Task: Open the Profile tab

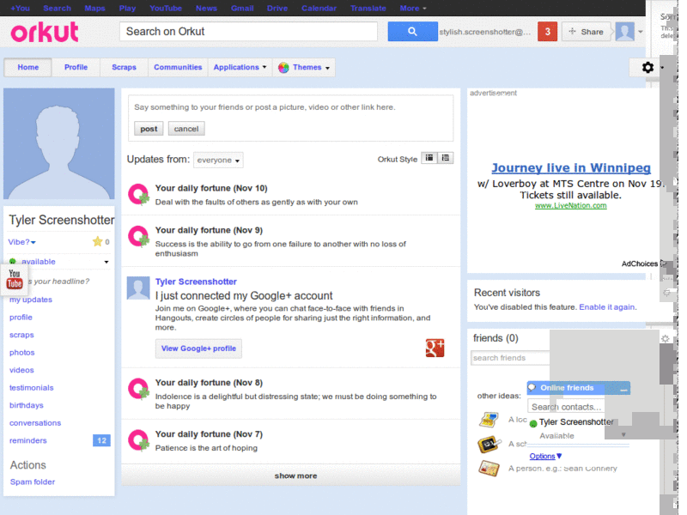Action: 76,68
